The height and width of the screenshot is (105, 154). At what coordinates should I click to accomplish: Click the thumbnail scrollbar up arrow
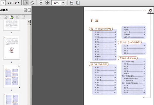[29, 22]
